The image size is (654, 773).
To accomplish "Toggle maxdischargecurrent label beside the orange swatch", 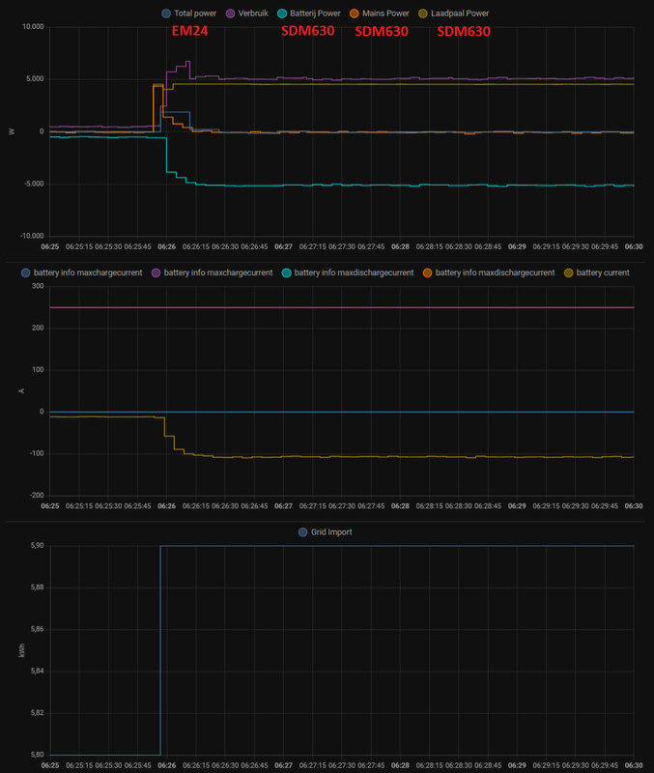I will click(495, 272).
